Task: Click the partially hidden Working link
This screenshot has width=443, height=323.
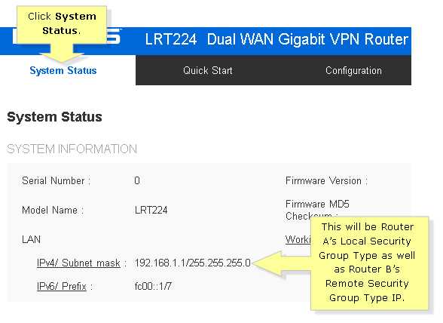Action: [298, 239]
